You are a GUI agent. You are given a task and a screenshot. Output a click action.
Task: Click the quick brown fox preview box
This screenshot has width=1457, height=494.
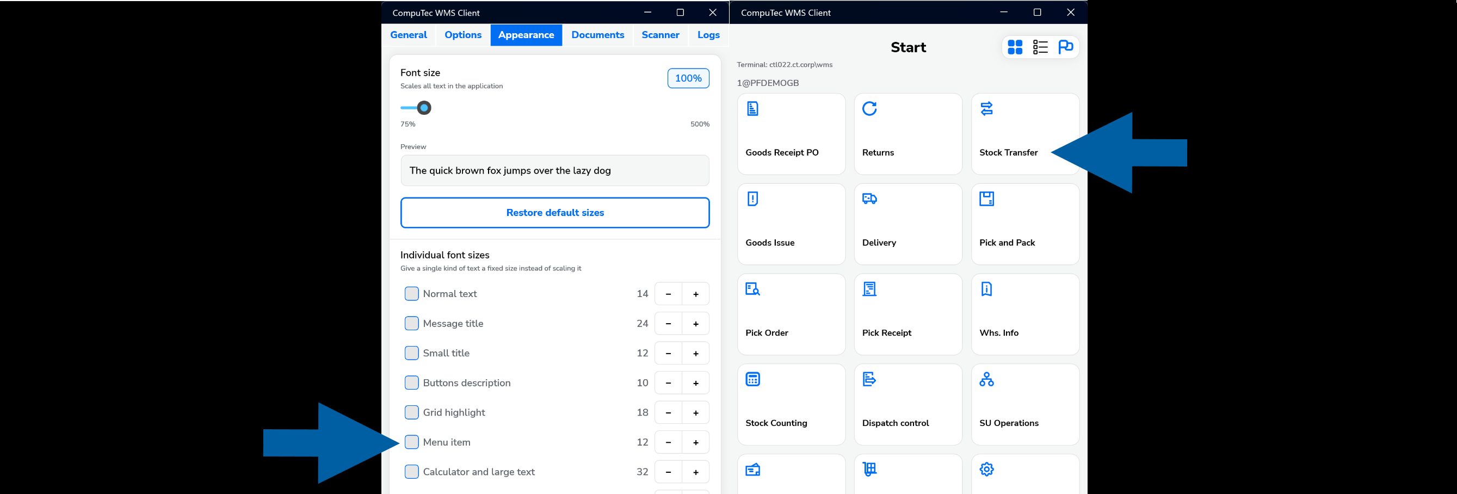pos(555,170)
